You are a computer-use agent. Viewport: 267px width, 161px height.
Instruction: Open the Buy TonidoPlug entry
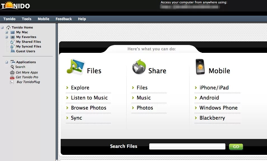pos(28,82)
